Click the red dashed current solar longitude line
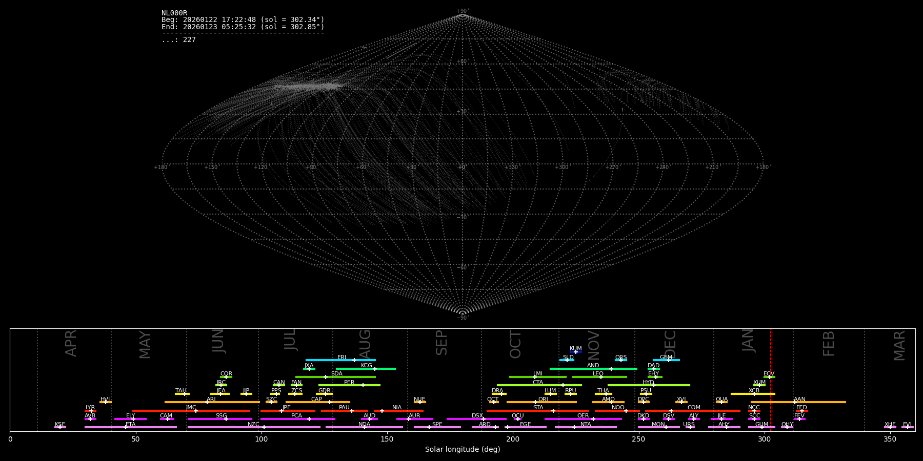The height and width of the screenshot is (461, 923). (x=771, y=380)
